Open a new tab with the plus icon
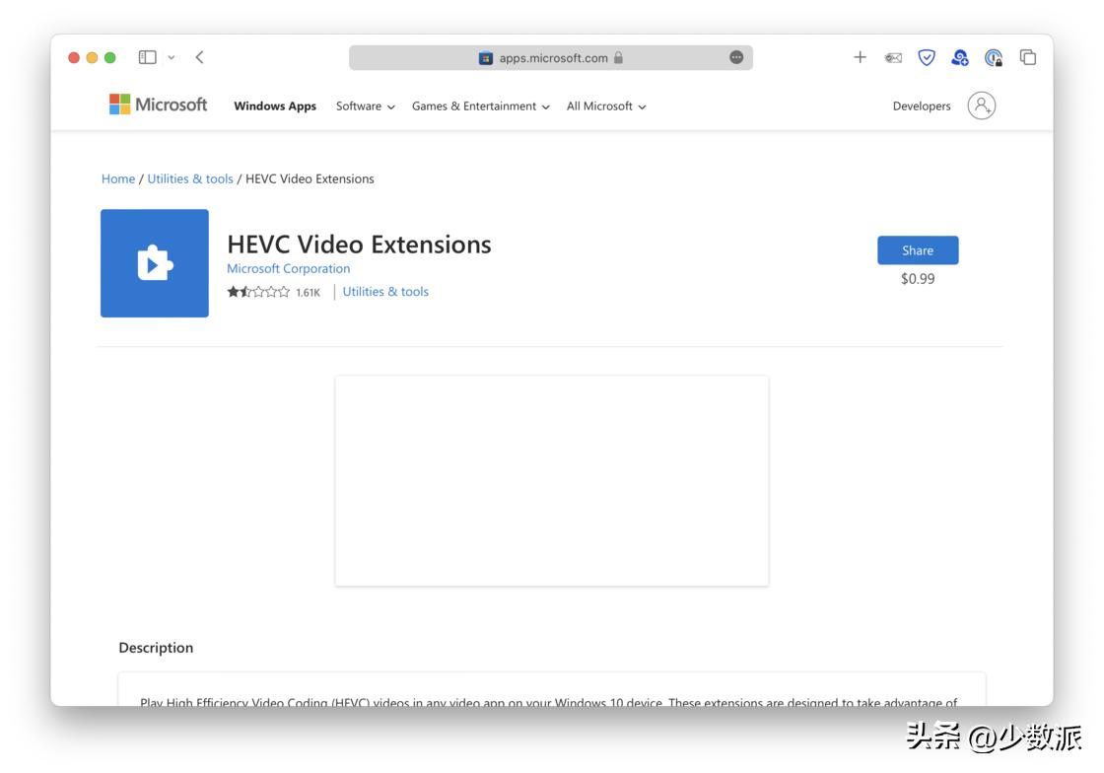The height and width of the screenshot is (773, 1104). (x=860, y=57)
